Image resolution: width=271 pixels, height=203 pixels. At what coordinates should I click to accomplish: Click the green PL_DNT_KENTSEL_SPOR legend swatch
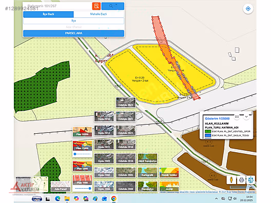pos(208,131)
